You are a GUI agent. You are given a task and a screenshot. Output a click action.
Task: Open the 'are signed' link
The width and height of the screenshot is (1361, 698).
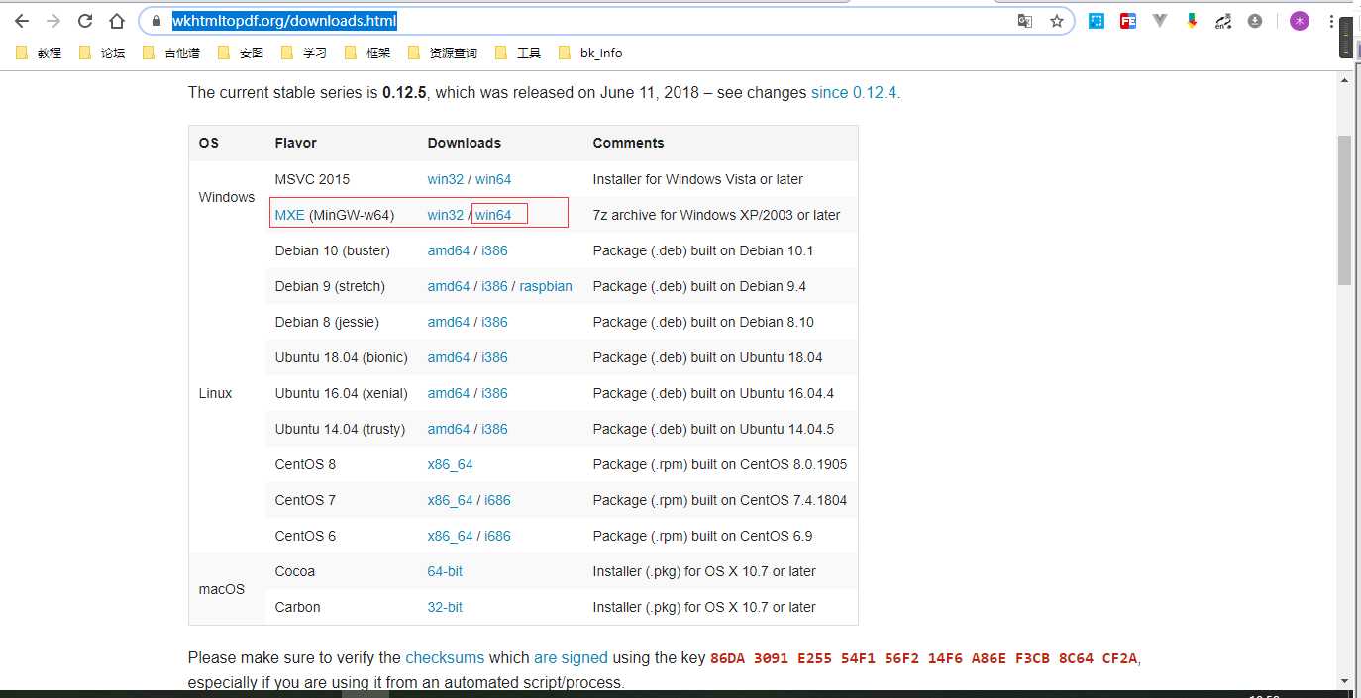(x=571, y=657)
